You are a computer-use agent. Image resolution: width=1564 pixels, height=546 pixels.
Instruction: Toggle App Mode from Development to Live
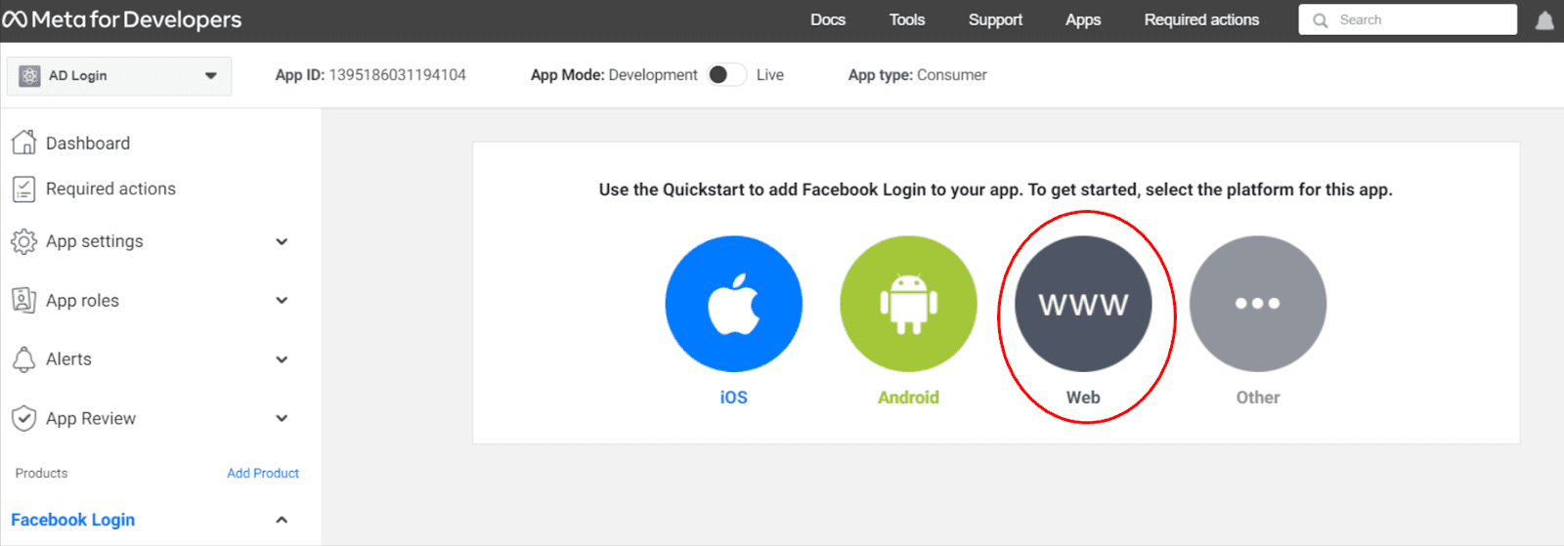[726, 75]
